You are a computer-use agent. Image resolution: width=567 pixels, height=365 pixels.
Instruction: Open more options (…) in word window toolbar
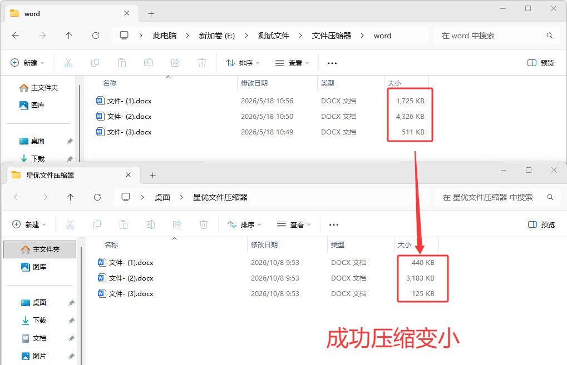point(332,63)
